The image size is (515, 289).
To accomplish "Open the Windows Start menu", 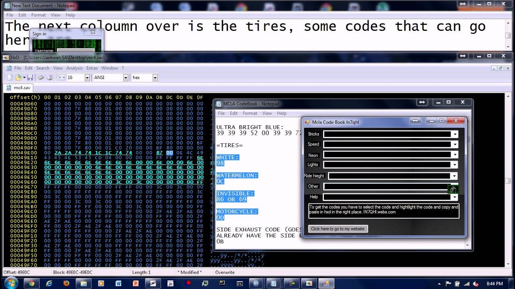I will [x=10, y=283].
